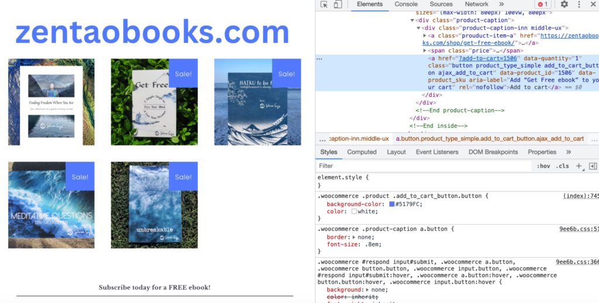The image size is (599, 303).
Task: Toggle :hov element state
Action: (x=543, y=166)
